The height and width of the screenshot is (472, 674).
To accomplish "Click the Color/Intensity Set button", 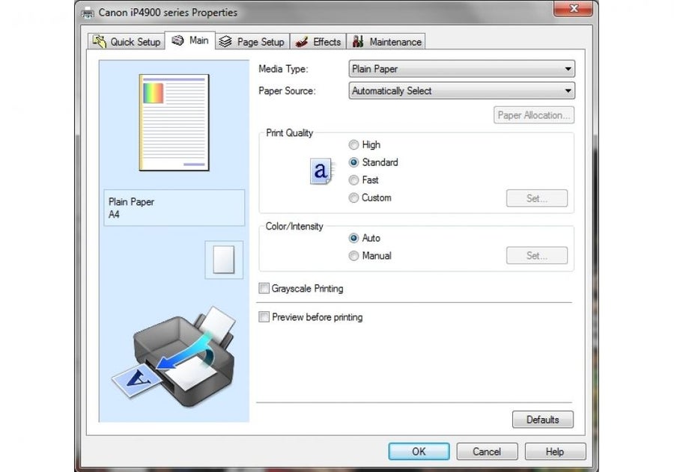I will [x=536, y=255].
